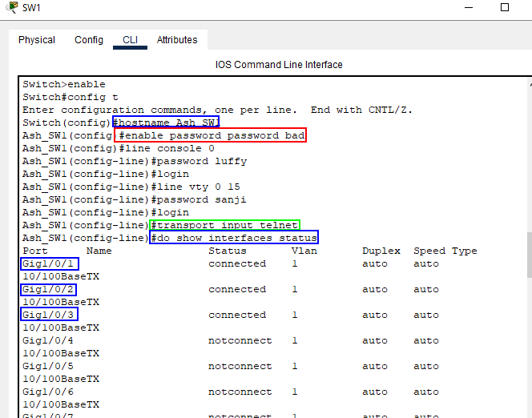Click 'notconnect' status of Gig1/0/4

click(240, 340)
